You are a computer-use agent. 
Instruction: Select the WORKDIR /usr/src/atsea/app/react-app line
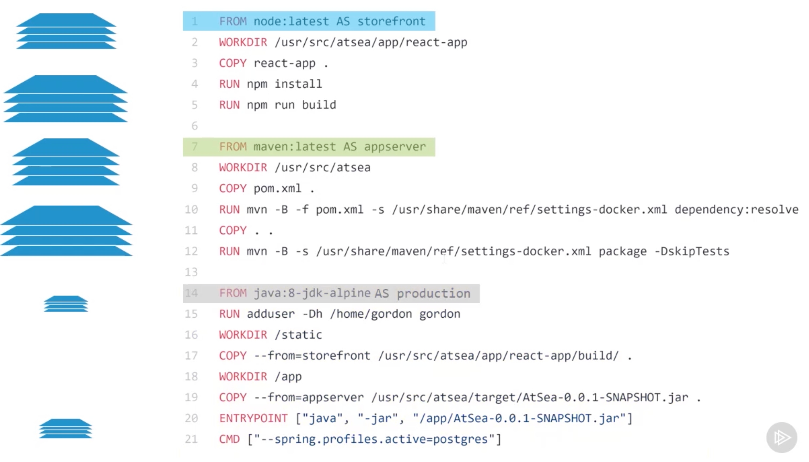click(343, 42)
